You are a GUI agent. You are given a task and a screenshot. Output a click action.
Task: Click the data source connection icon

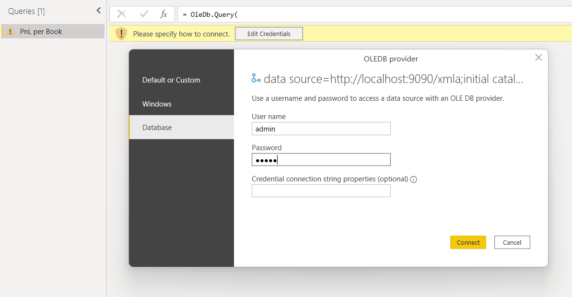tap(257, 79)
